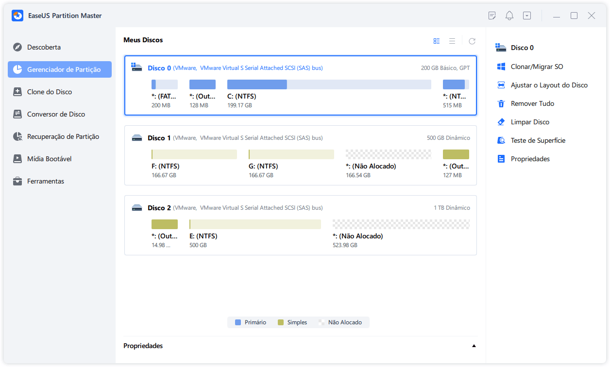Open the titlebar version dropdown
The height and width of the screenshot is (367, 610).
click(x=526, y=16)
